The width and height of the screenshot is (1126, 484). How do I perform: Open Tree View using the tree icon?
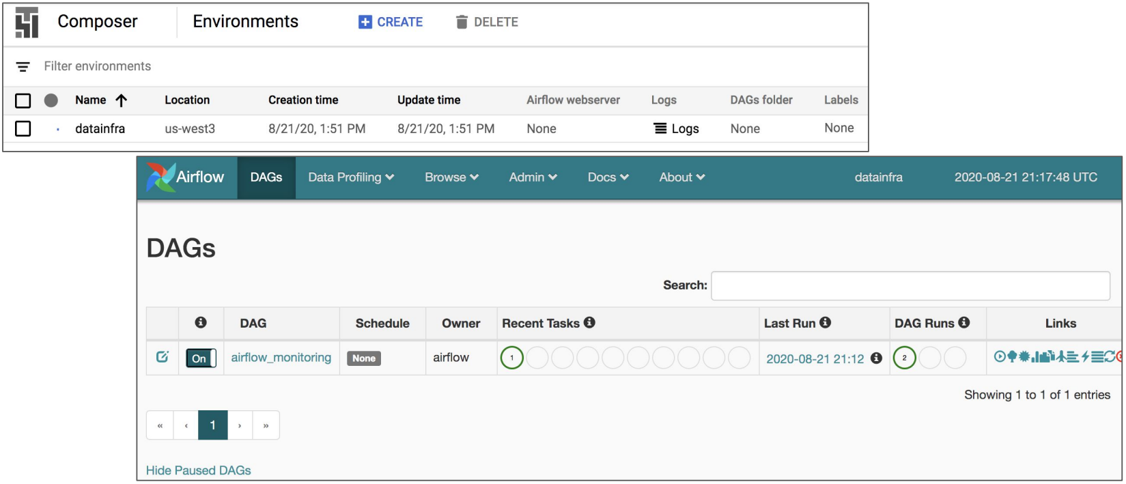pyautogui.click(x=1012, y=356)
